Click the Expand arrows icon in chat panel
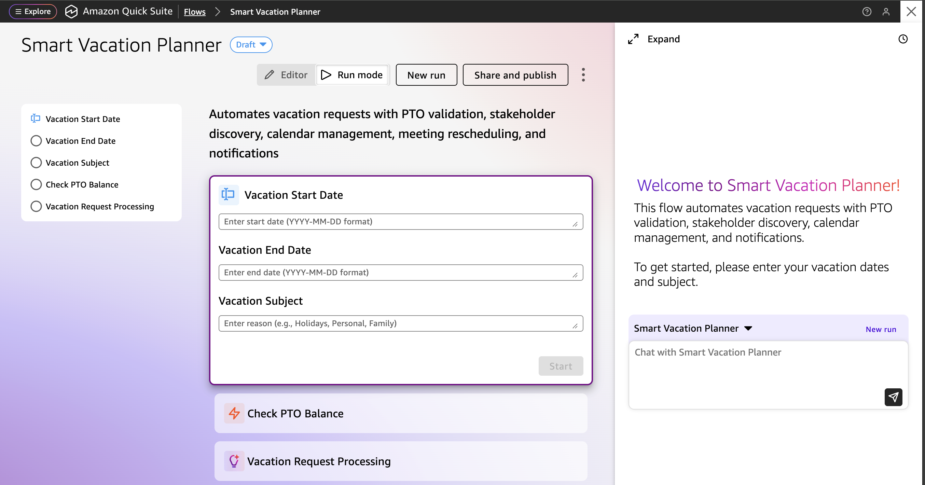This screenshot has width=925, height=485. click(x=633, y=39)
